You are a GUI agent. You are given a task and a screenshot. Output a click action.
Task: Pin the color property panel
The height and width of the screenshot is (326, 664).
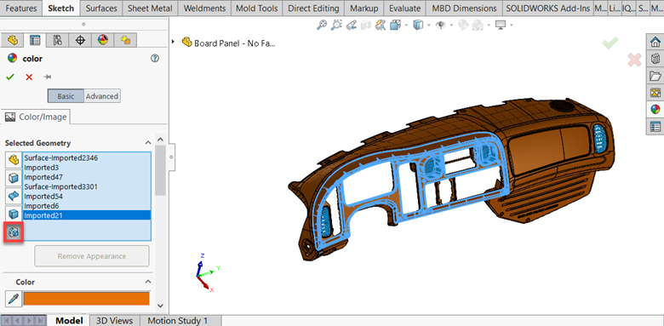(48, 77)
